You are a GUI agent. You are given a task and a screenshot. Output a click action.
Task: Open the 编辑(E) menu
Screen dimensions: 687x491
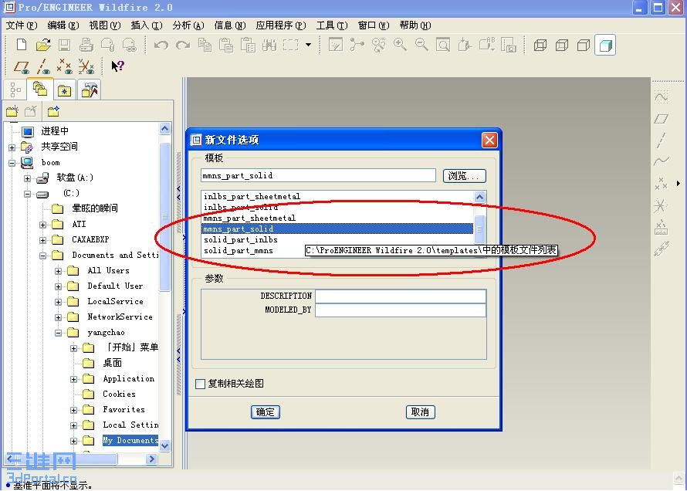(x=63, y=25)
